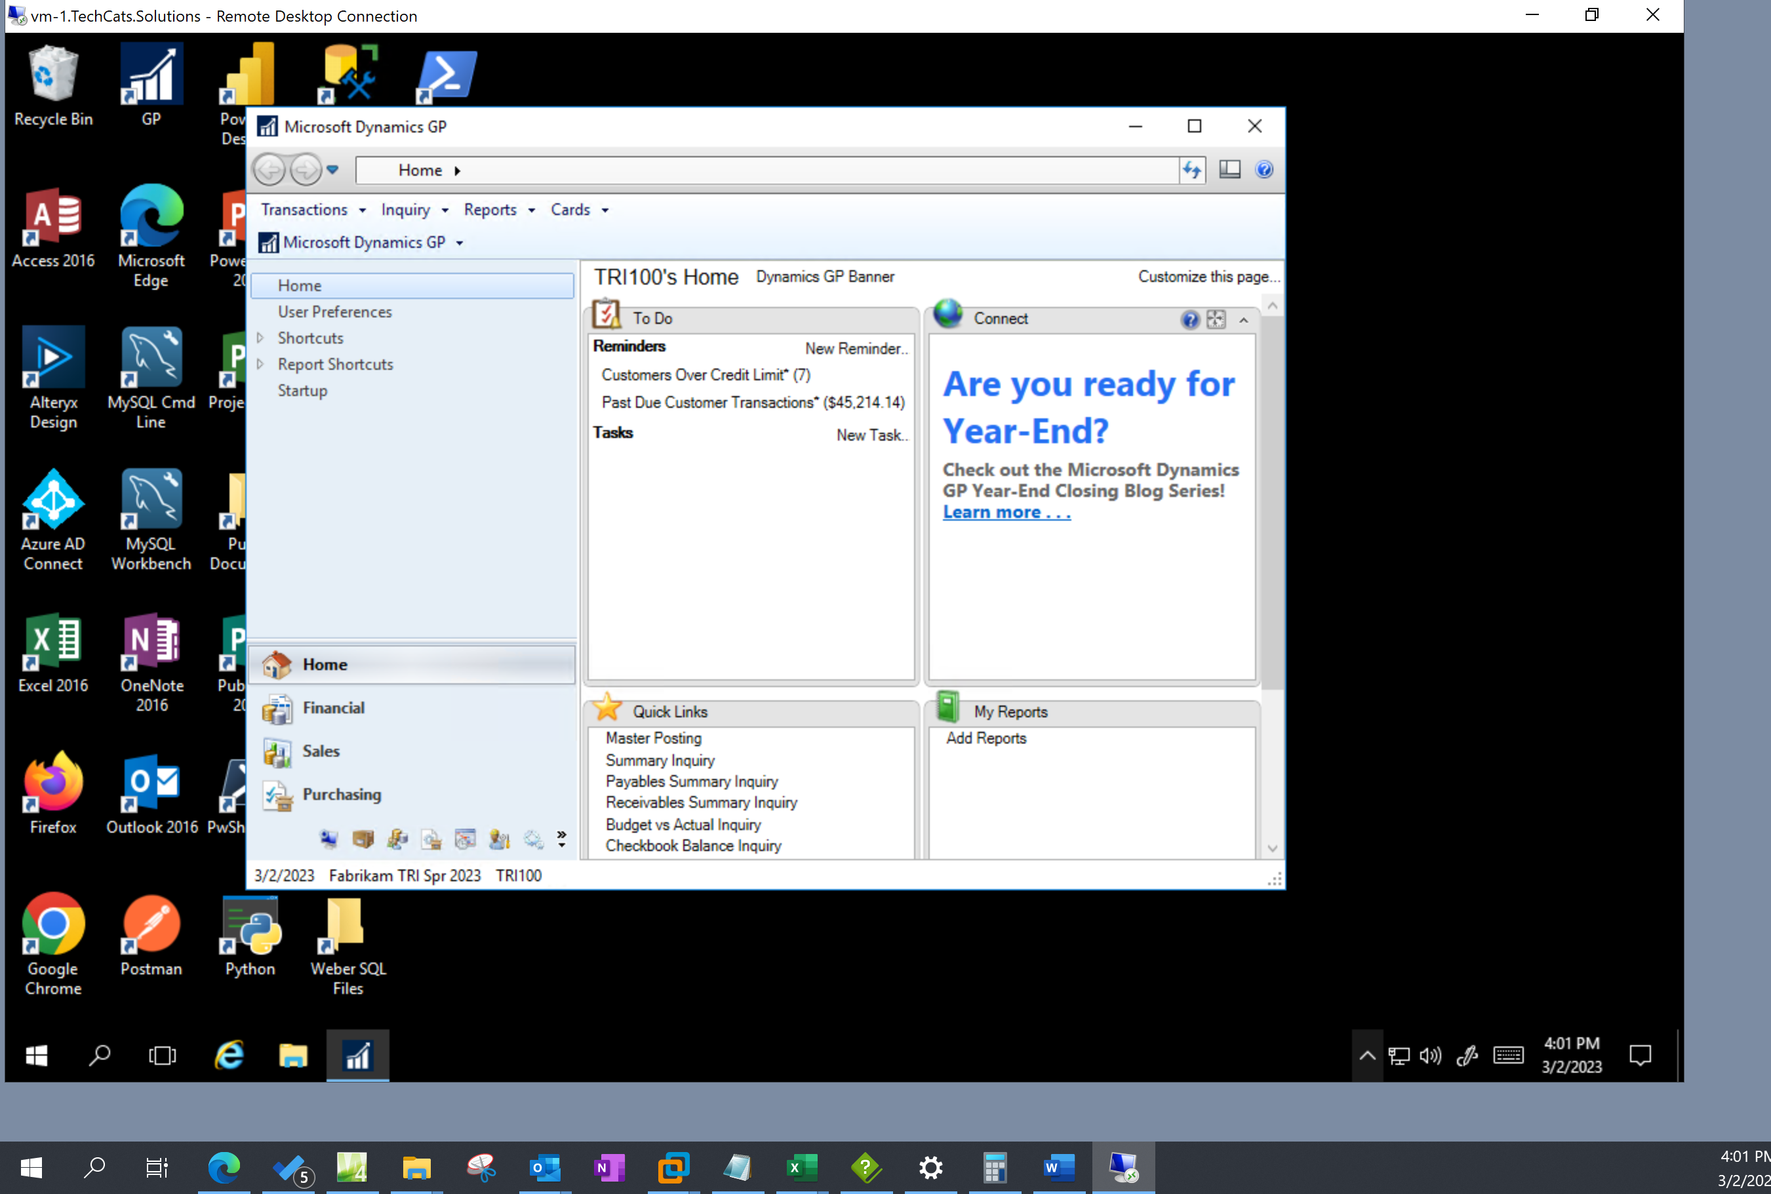Open the Checkbook Balance Inquiry quick link
The width and height of the screenshot is (1771, 1194).
(x=693, y=846)
